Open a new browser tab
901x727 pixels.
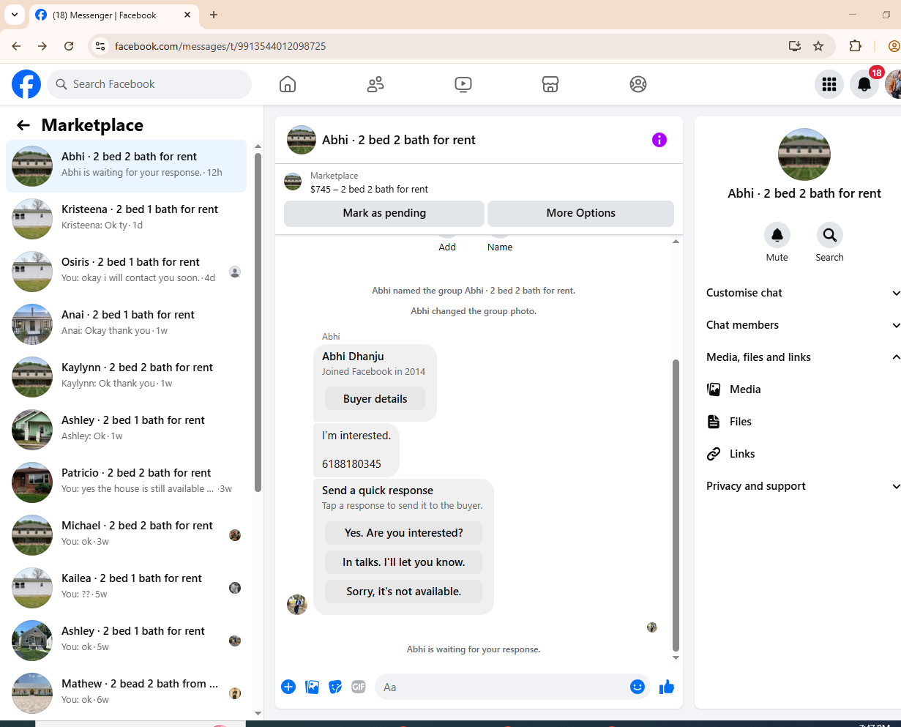point(214,15)
